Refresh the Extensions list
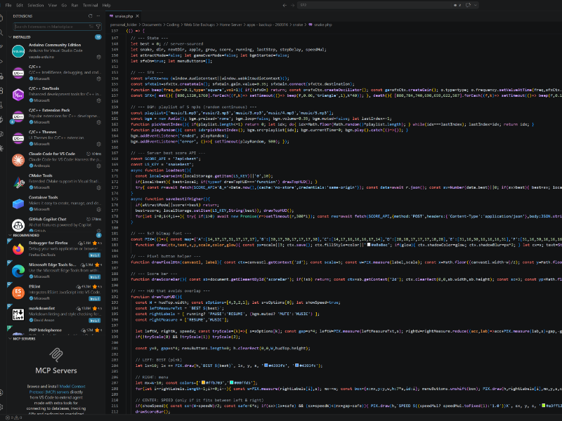Image resolution: width=562 pixels, height=421 pixels. [90, 16]
